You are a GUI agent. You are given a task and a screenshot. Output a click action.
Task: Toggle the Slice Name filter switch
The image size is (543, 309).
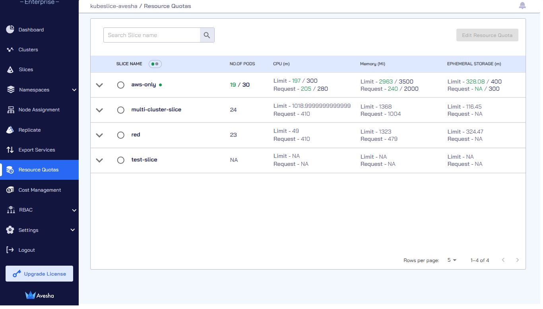155,64
